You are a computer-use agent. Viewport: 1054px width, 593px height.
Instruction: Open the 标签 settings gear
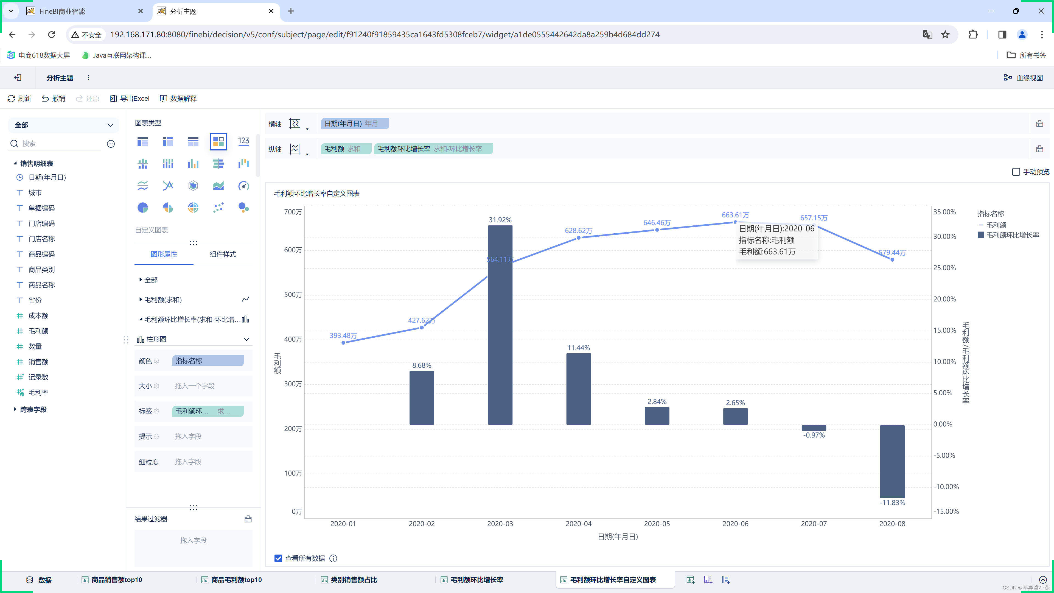tap(156, 411)
